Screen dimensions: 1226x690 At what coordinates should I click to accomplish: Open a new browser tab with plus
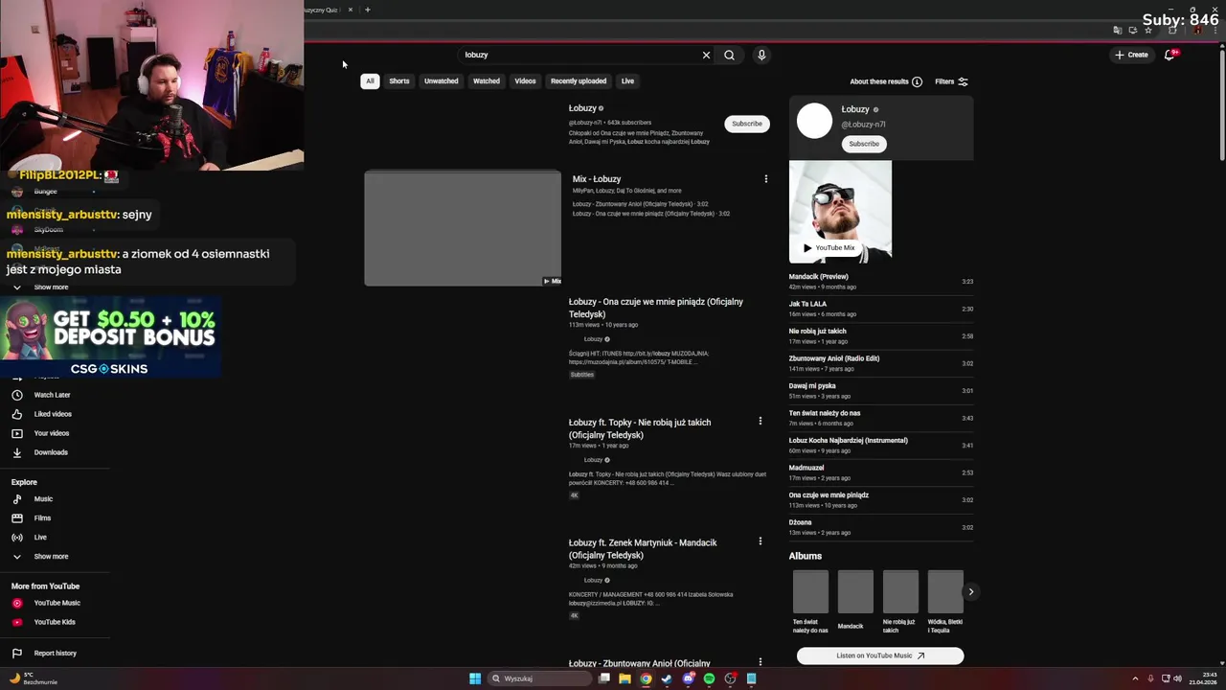coord(367,10)
